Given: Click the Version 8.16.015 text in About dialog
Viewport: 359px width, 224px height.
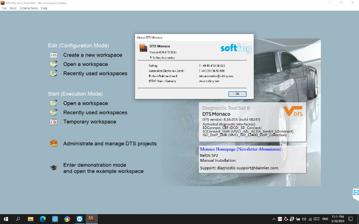Looking at the screenshot, I should (x=163, y=52).
